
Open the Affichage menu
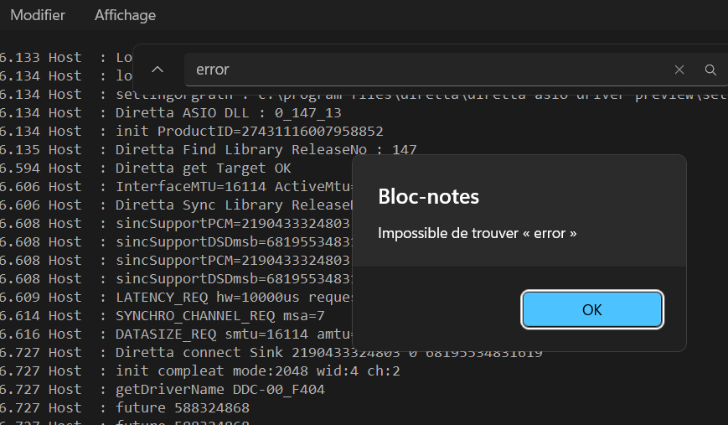[x=125, y=15]
